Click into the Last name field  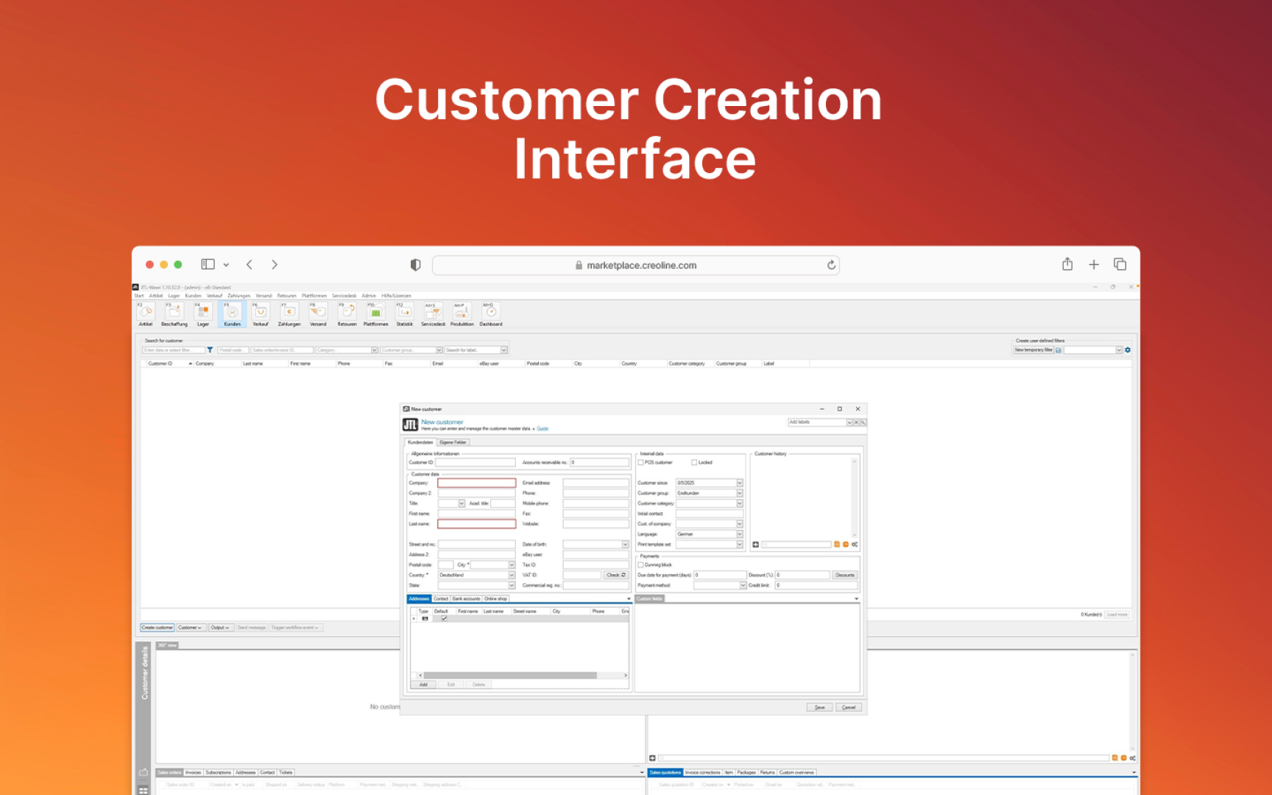point(476,524)
